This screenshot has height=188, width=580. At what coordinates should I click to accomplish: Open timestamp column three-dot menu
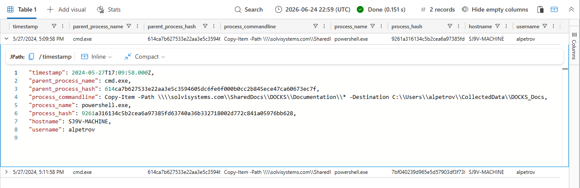[62, 26]
